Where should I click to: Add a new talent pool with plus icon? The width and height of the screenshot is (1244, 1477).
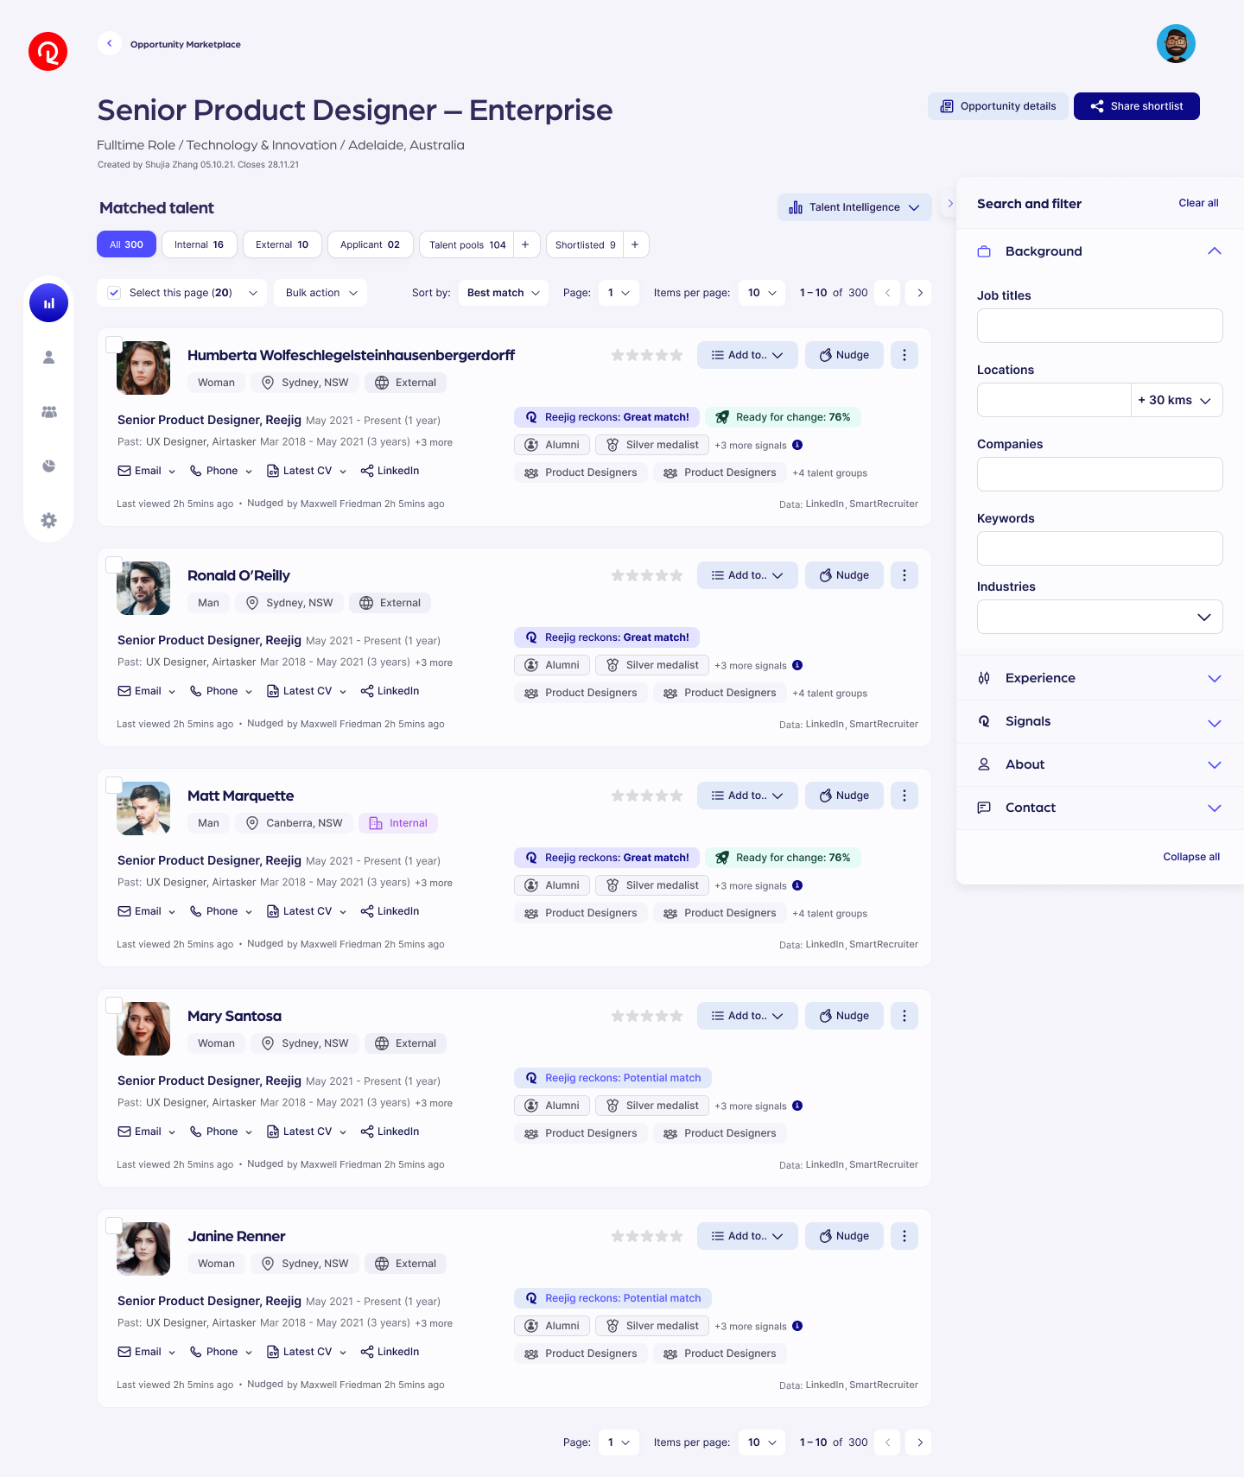coord(525,244)
